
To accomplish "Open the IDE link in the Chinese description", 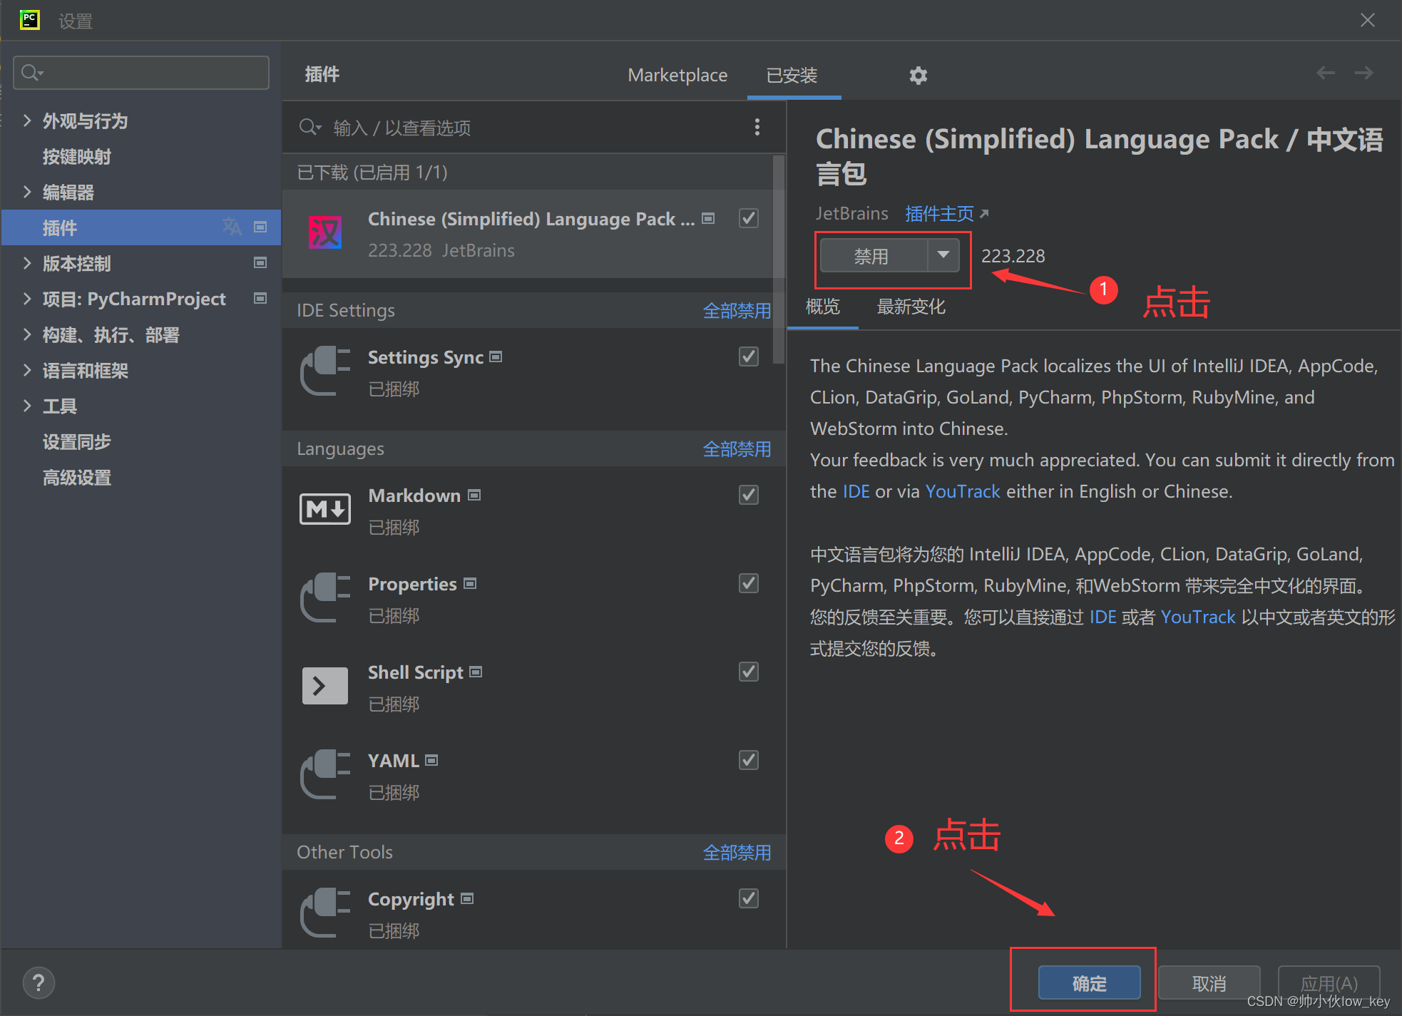I will coord(1102,617).
